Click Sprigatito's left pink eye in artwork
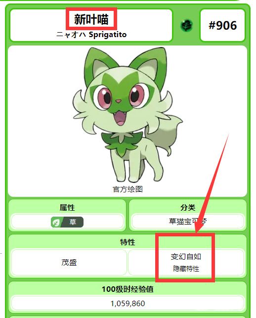Image resolution: width=256 pixels, height=318 pixels. pyautogui.click(x=105, y=97)
